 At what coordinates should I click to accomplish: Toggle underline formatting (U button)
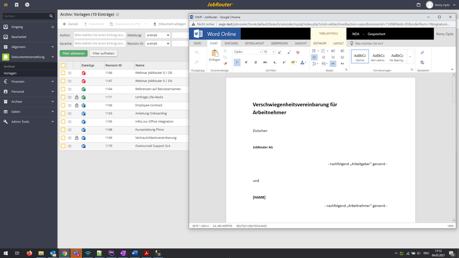(x=256, y=62)
